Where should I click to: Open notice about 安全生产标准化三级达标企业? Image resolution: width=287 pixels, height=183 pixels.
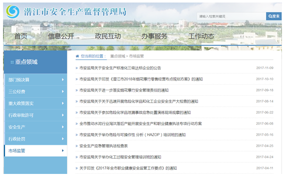[120, 68]
